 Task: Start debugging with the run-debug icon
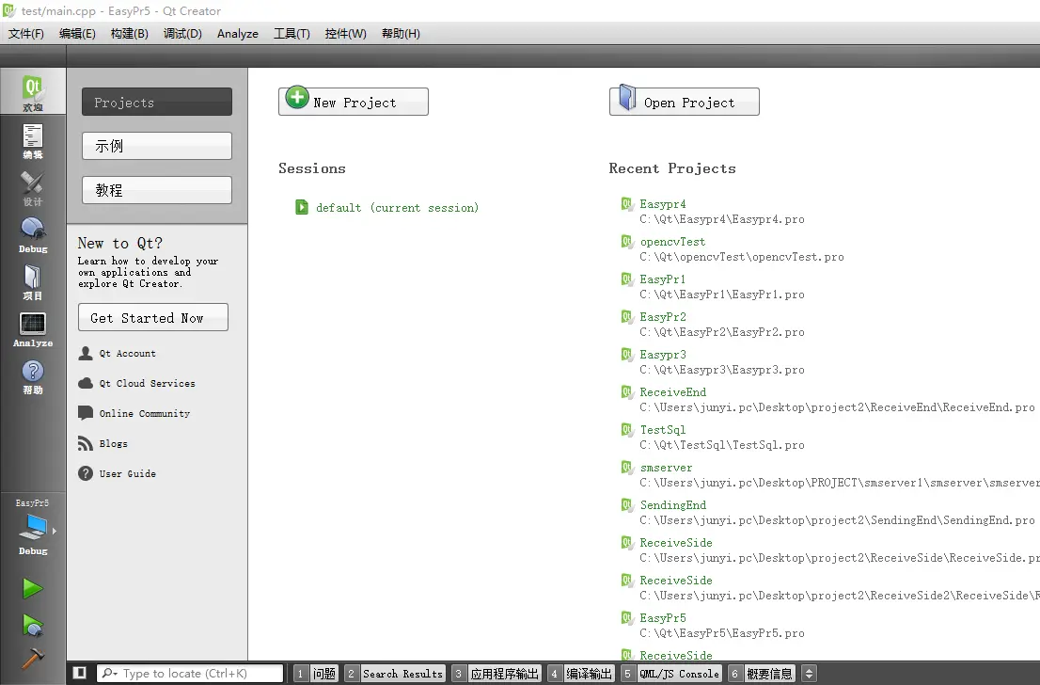pyautogui.click(x=33, y=625)
